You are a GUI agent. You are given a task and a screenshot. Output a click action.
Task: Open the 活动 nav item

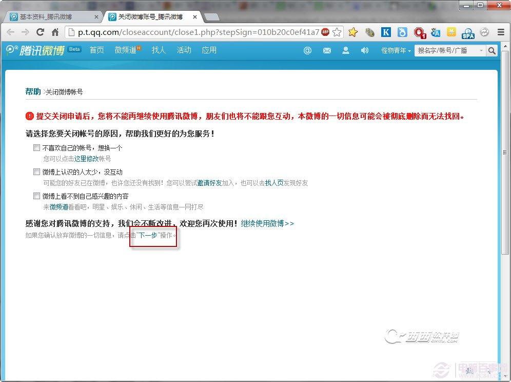184,50
